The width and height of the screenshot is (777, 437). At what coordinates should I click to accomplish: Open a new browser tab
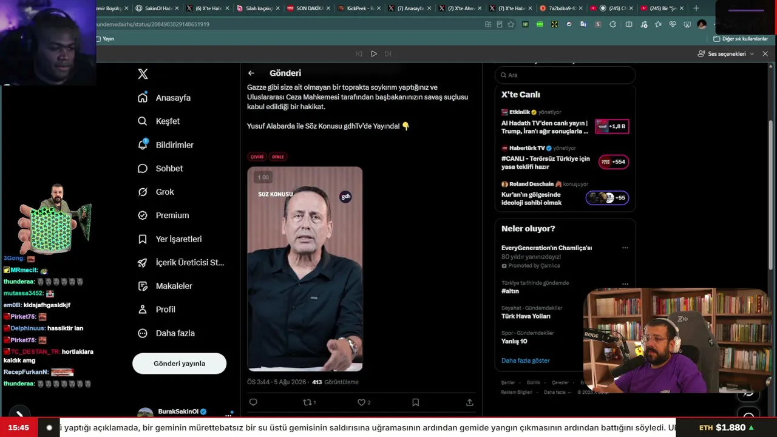tap(696, 8)
